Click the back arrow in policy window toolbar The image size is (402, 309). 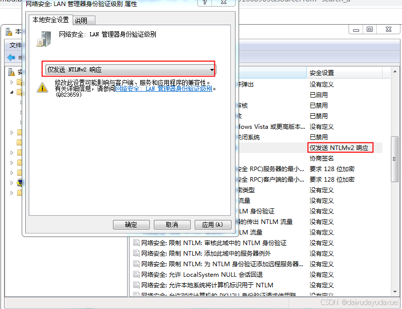click(x=11, y=57)
